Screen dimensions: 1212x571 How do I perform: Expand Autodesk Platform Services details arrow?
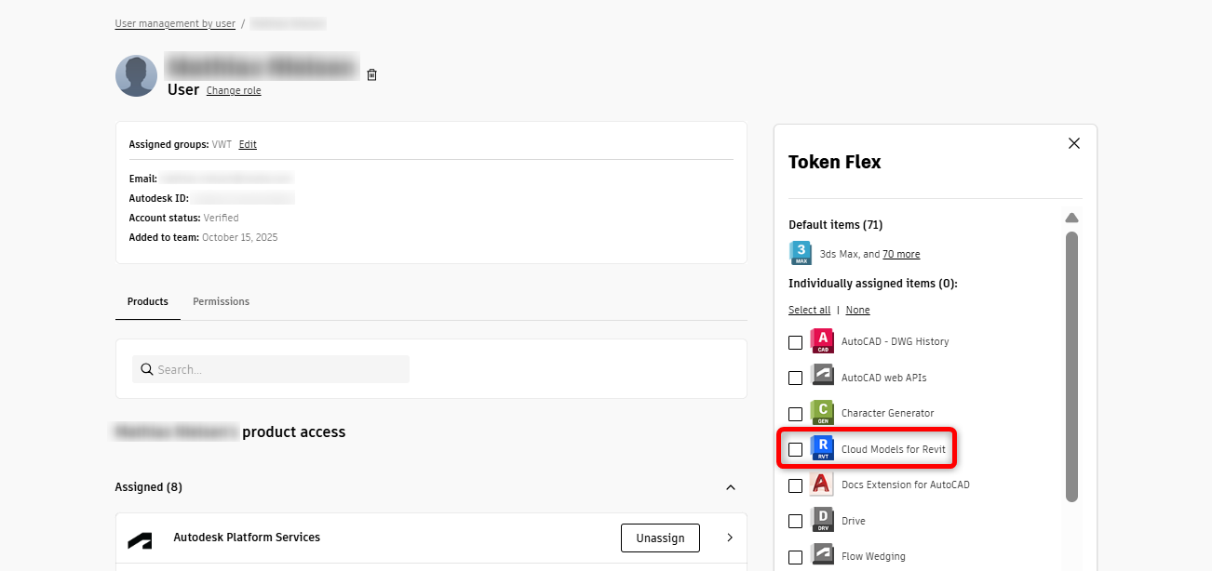click(x=730, y=538)
